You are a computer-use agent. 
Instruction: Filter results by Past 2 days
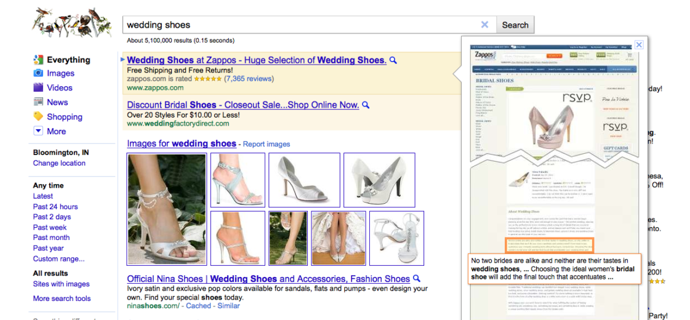pos(52,217)
